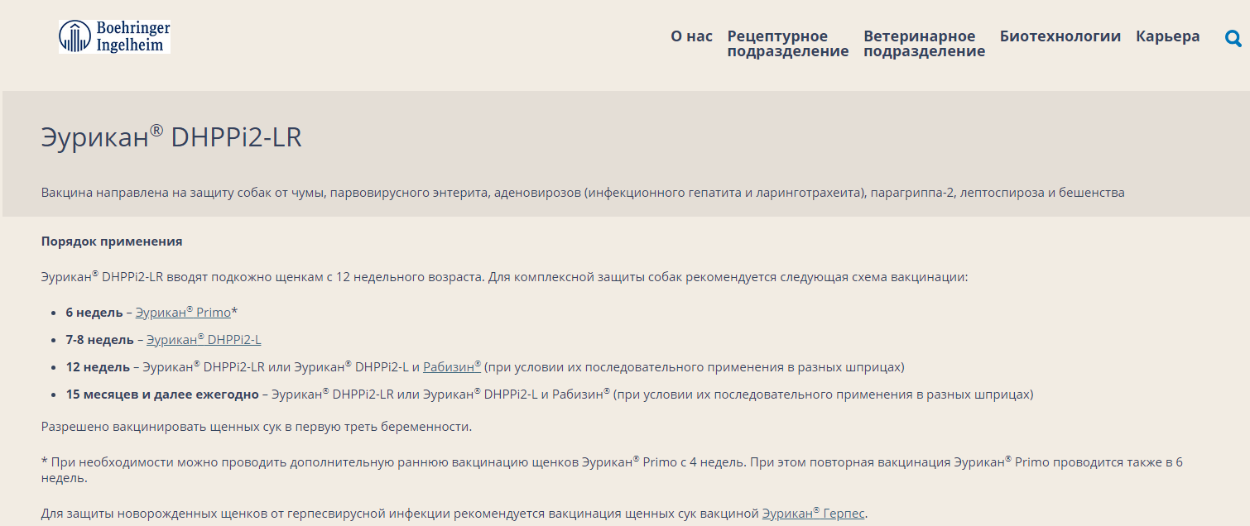This screenshot has width=1250, height=526.
Task: Follow the Эурикан Герпес link
Action: (813, 513)
